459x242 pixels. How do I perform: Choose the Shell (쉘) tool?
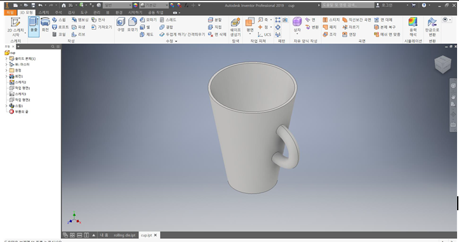click(145, 27)
